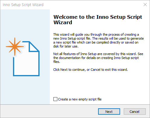This screenshot has width=150, height=118.
Task: Click the gray button bar left of Next
Action: click(x=49, y=111)
